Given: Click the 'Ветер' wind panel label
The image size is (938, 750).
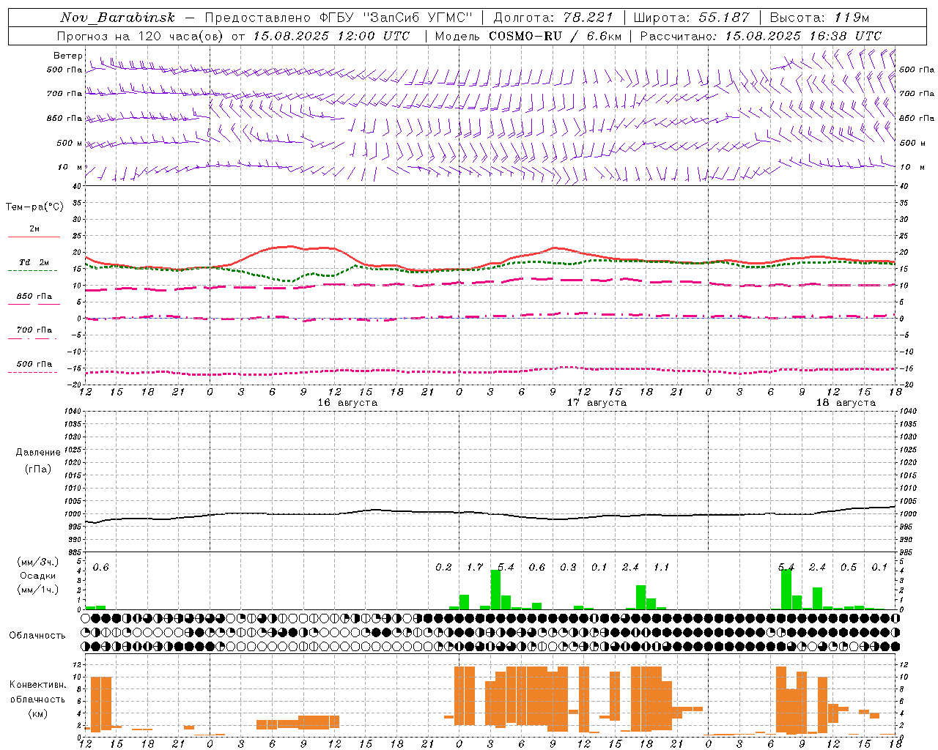Looking at the screenshot, I should click(x=68, y=56).
